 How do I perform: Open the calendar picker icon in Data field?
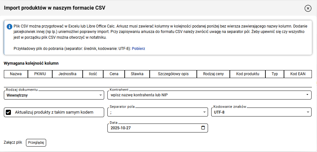203,128
